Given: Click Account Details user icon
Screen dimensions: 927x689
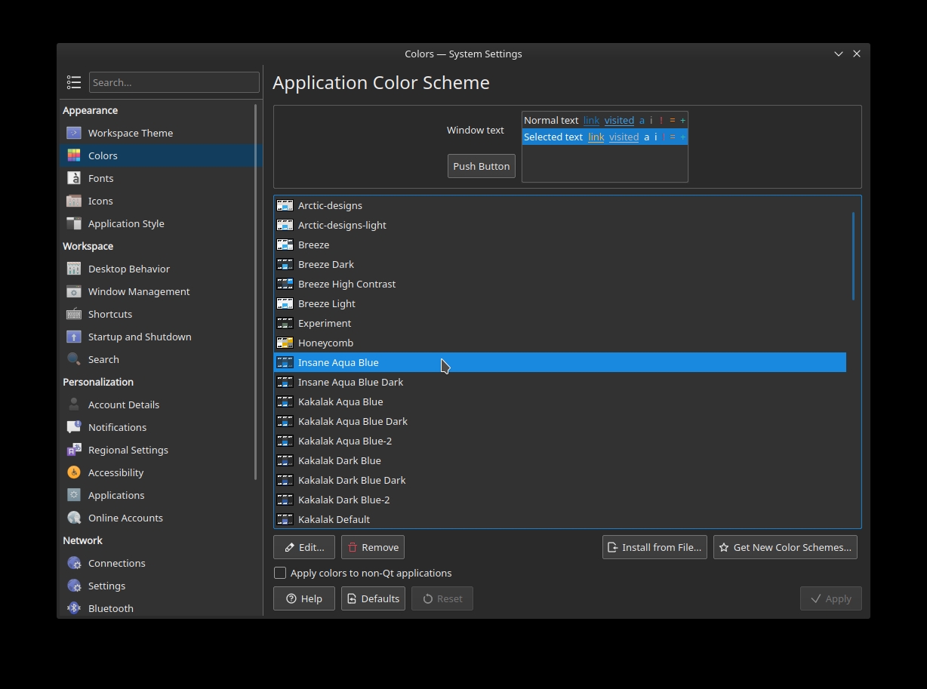Looking at the screenshot, I should [x=74, y=404].
